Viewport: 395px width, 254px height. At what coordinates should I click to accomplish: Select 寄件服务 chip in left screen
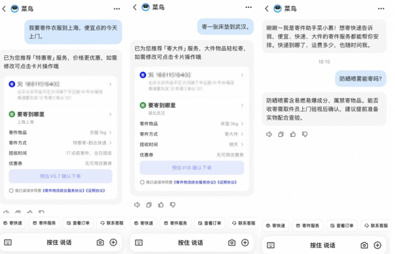44,223
